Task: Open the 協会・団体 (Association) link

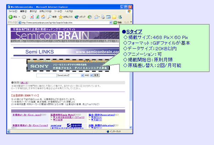Action: (102, 115)
